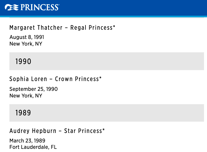The width and height of the screenshot is (207, 152).
Task: Expand the 1990 year section bar
Action: point(107,61)
